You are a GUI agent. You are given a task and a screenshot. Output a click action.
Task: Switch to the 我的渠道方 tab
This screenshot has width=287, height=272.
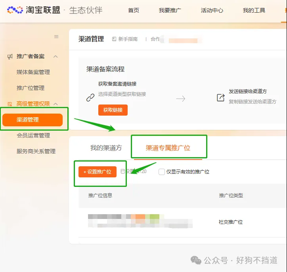tap(106, 148)
